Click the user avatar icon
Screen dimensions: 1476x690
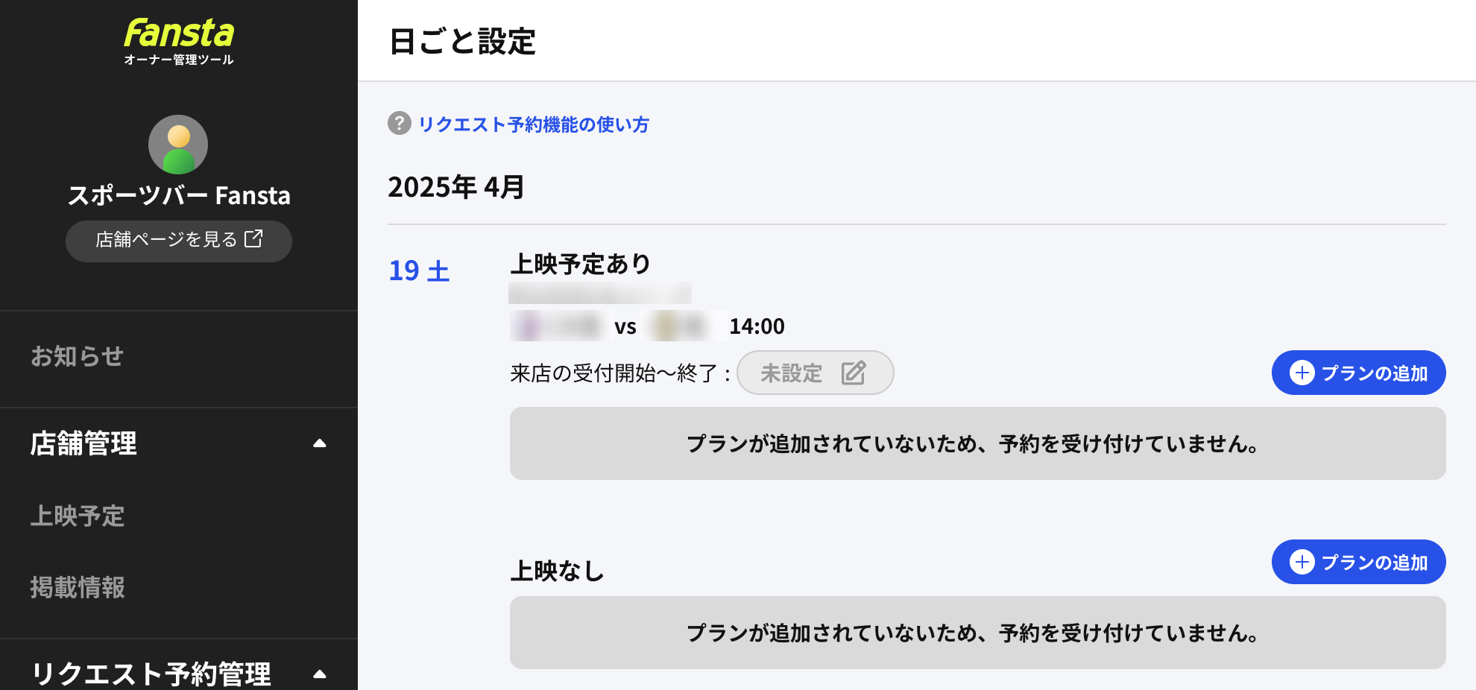(178, 145)
